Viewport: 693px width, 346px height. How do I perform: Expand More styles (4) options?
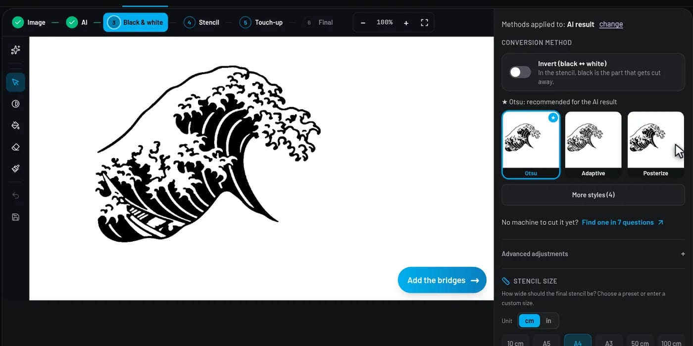[x=593, y=195]
